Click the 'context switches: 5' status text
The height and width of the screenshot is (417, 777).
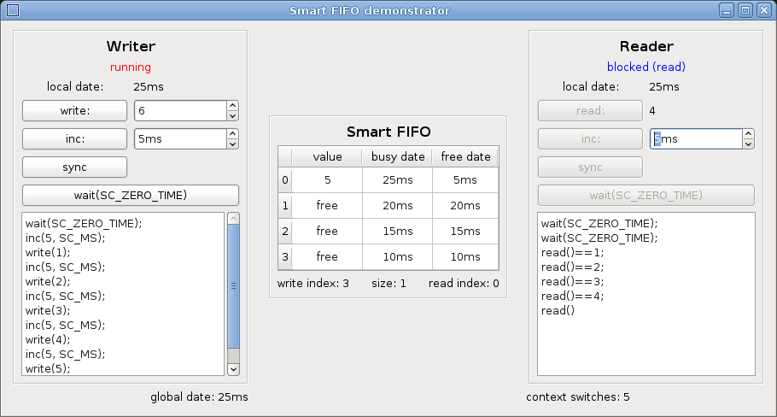pos(578,397)
